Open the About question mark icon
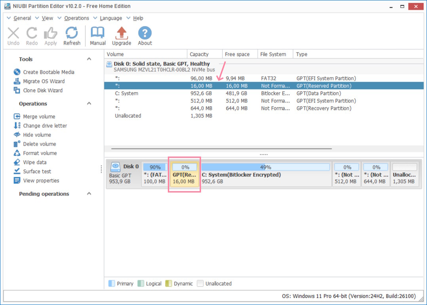Viewport: 427px width, 305px height. (145, 33)
